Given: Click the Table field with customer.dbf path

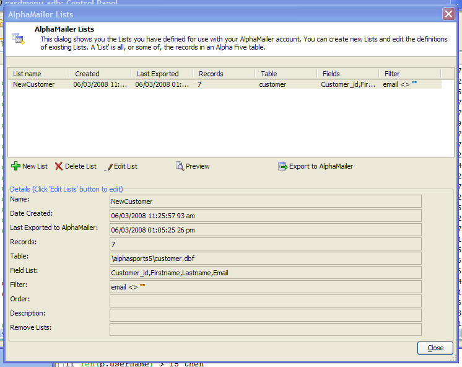Looking at the screenshot, I should click(266, 259).
